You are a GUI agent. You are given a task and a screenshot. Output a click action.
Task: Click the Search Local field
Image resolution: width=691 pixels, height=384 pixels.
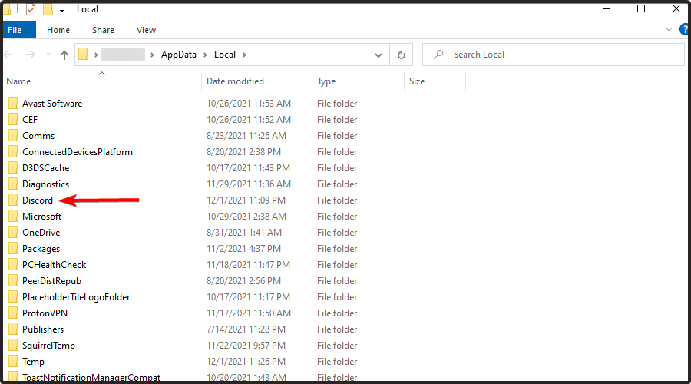click(553, 55)
